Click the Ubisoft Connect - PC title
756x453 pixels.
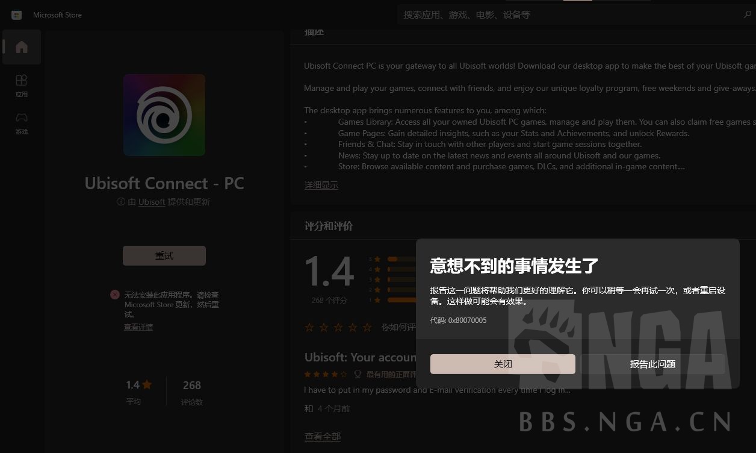(164, 183)
